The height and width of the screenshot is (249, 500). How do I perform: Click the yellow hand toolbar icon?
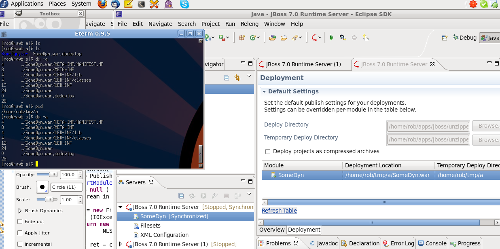[366, 38]
